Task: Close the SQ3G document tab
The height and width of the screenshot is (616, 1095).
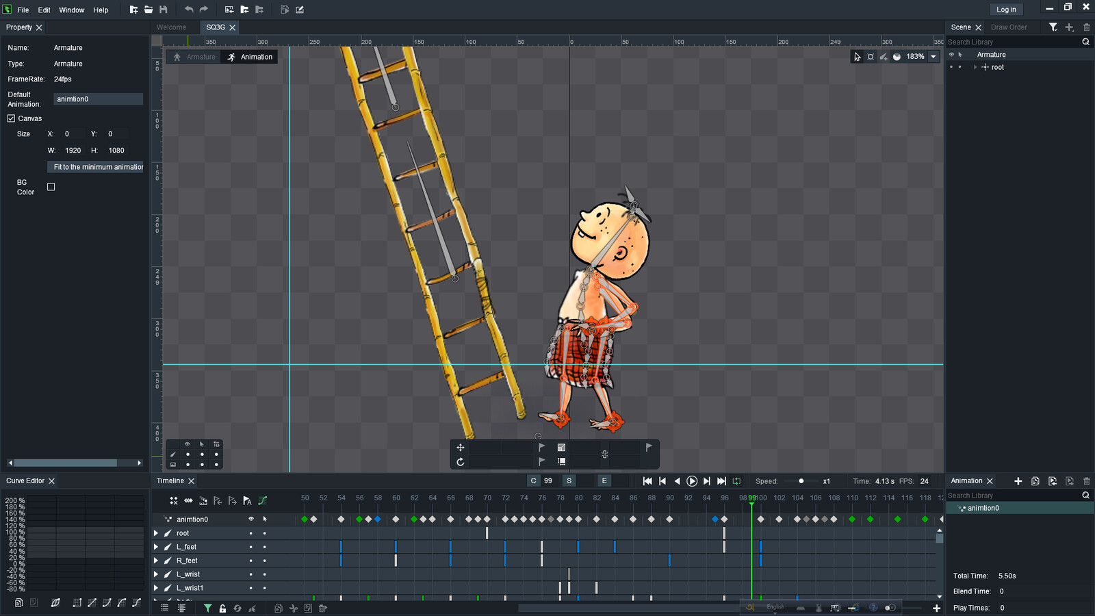Action: pyautogui.click(x=233, y=27)
